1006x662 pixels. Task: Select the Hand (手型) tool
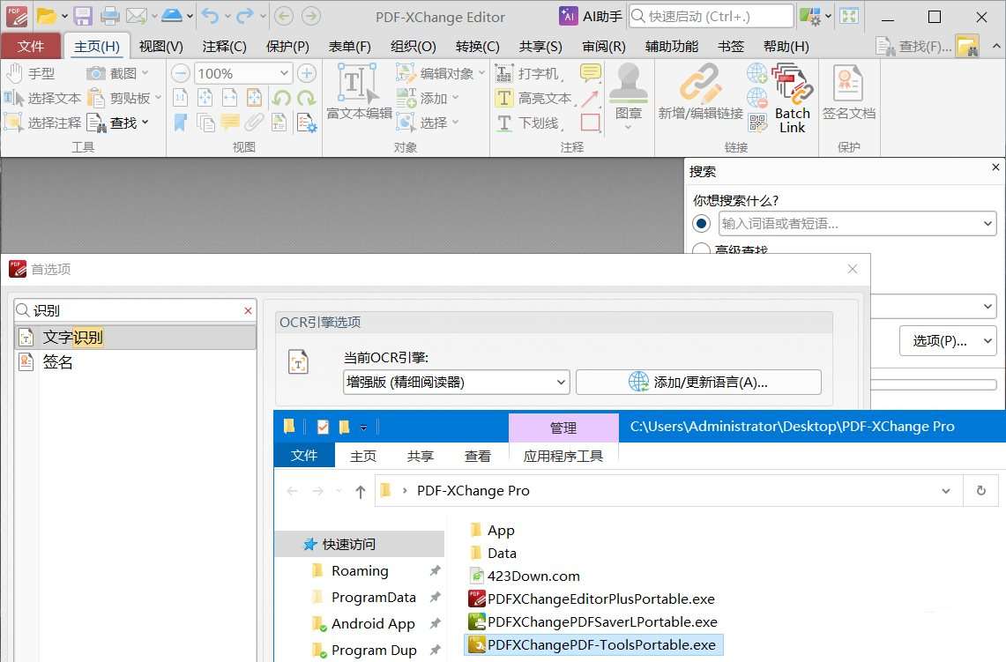pos(31,74)
